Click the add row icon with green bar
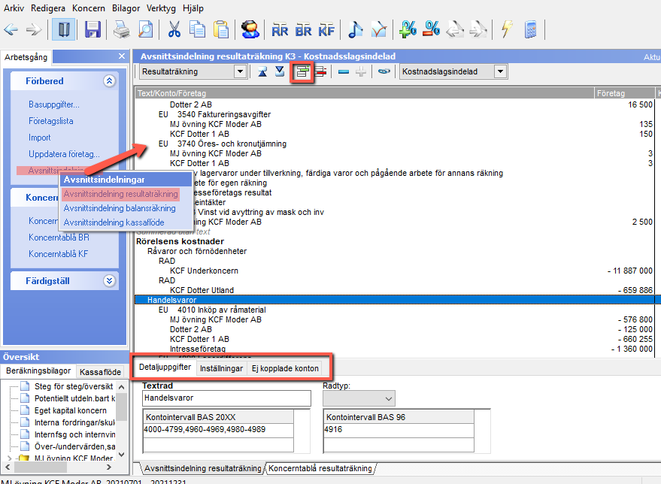This screenshot has width=661, height=484. click(302, 71)
